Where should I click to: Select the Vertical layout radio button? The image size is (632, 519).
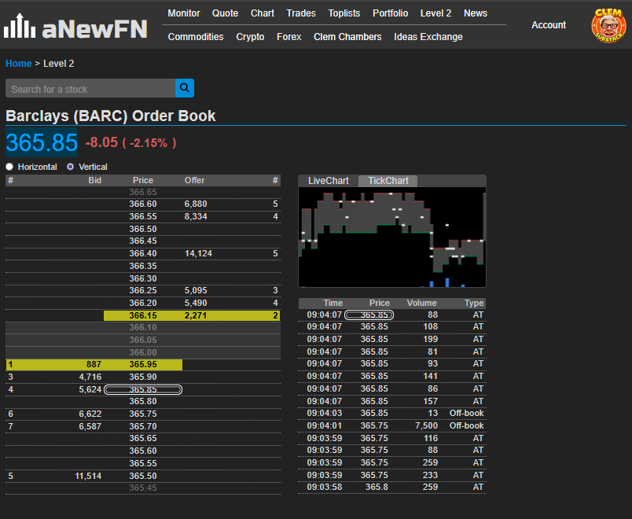(71, 167)
